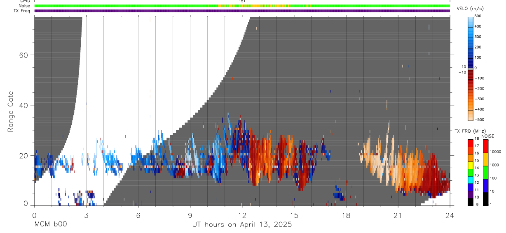The image size is (506, 233).
Task: Select the red 17–18 MHz frequency swatch
Action: (471, 143)
